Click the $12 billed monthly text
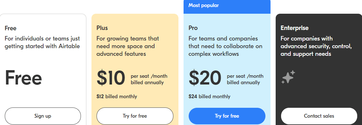The image size is (362, 125). pyautogui.click(x=117, y=96)
